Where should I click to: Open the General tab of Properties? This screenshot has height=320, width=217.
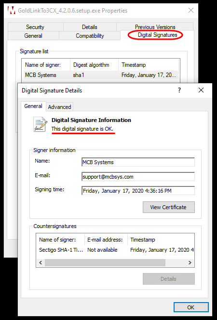point(33,36)
